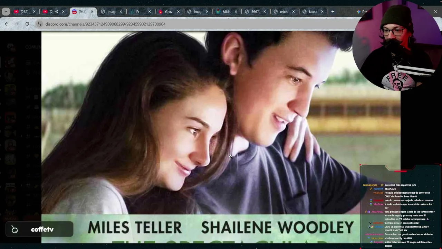442x249 pixels.
Task: Click the chat username Irina_Linas
Action: (377, 238)
